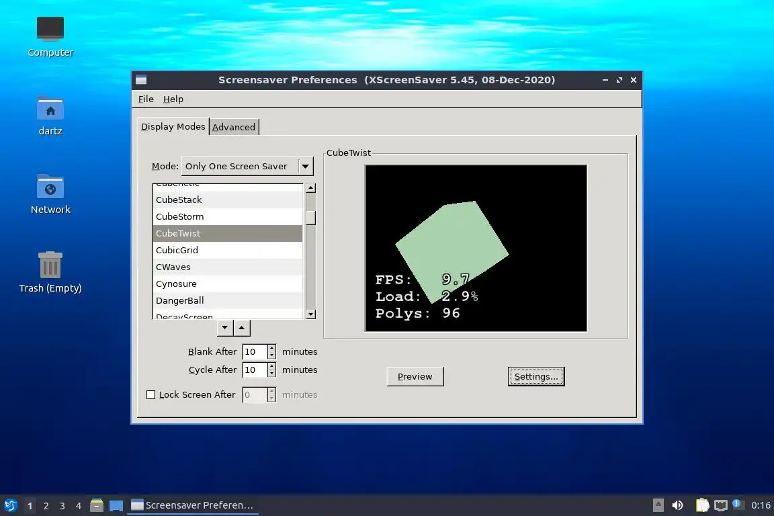Enable the Lock Screen After checkbox
Image resolution: width=774 pixels, height=516 pixels.
pyautogui.click(x=151, y=394)
